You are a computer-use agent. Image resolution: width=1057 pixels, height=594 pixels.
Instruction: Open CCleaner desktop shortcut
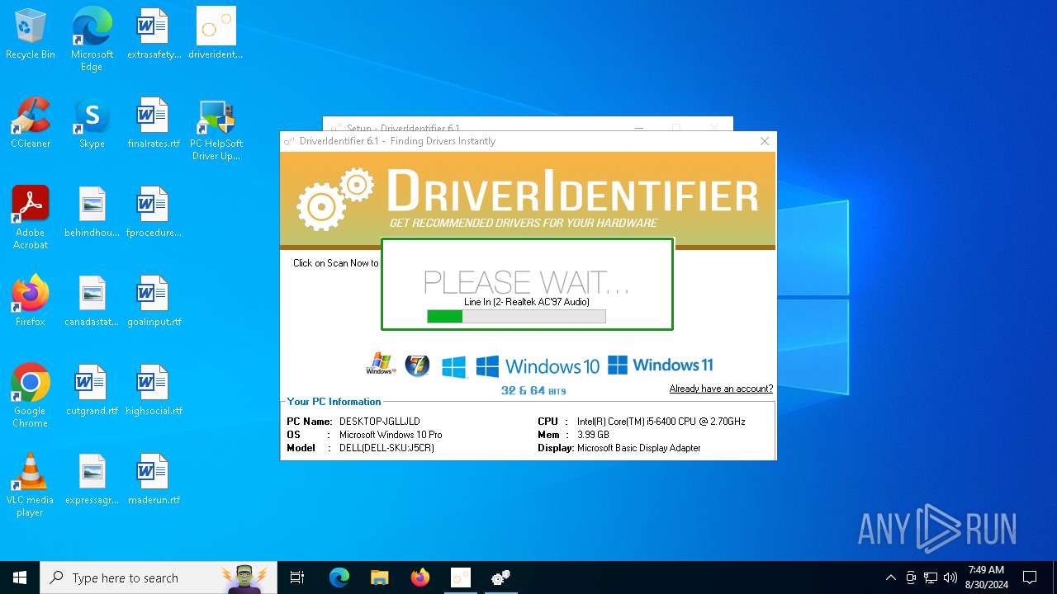pos(31,124)
